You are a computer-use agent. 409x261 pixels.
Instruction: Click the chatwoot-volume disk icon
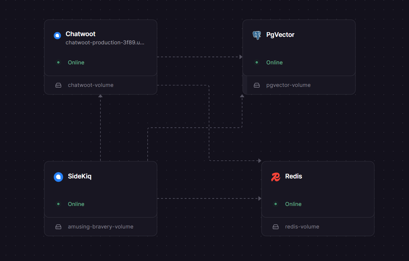tap(58, 85)
